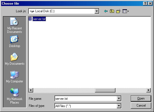Click the scroll right arrow
Screen dimensions: 154x112
point(149,90)
